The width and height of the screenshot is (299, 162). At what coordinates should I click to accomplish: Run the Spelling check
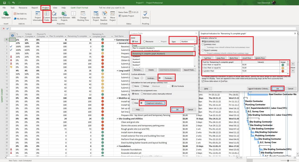pos(145,15)
